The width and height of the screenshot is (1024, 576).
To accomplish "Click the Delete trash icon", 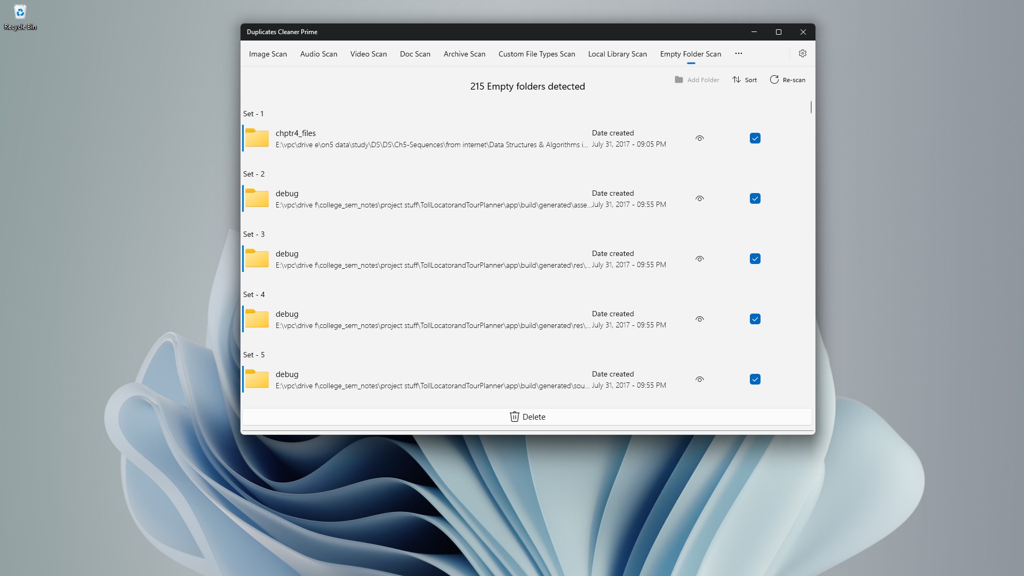I will [514, 417].
